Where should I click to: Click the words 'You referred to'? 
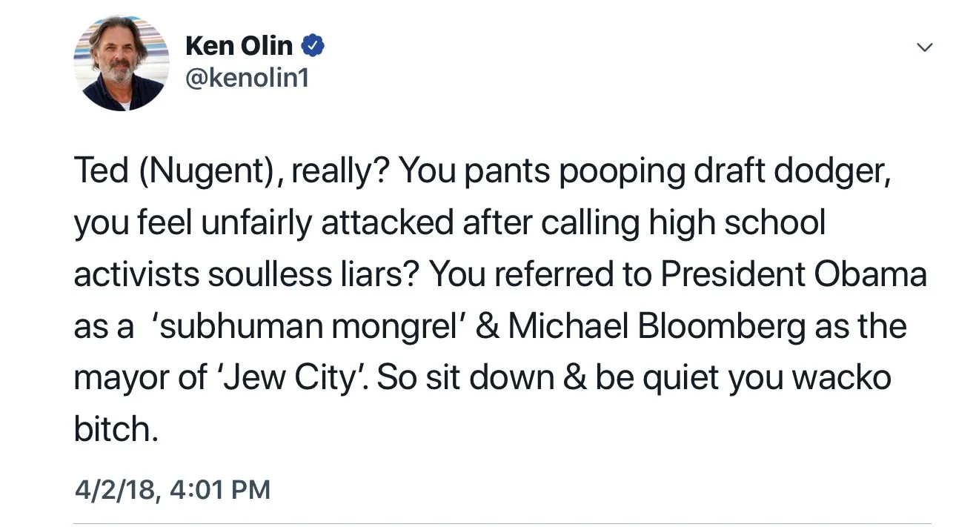(x=536, y=274)
